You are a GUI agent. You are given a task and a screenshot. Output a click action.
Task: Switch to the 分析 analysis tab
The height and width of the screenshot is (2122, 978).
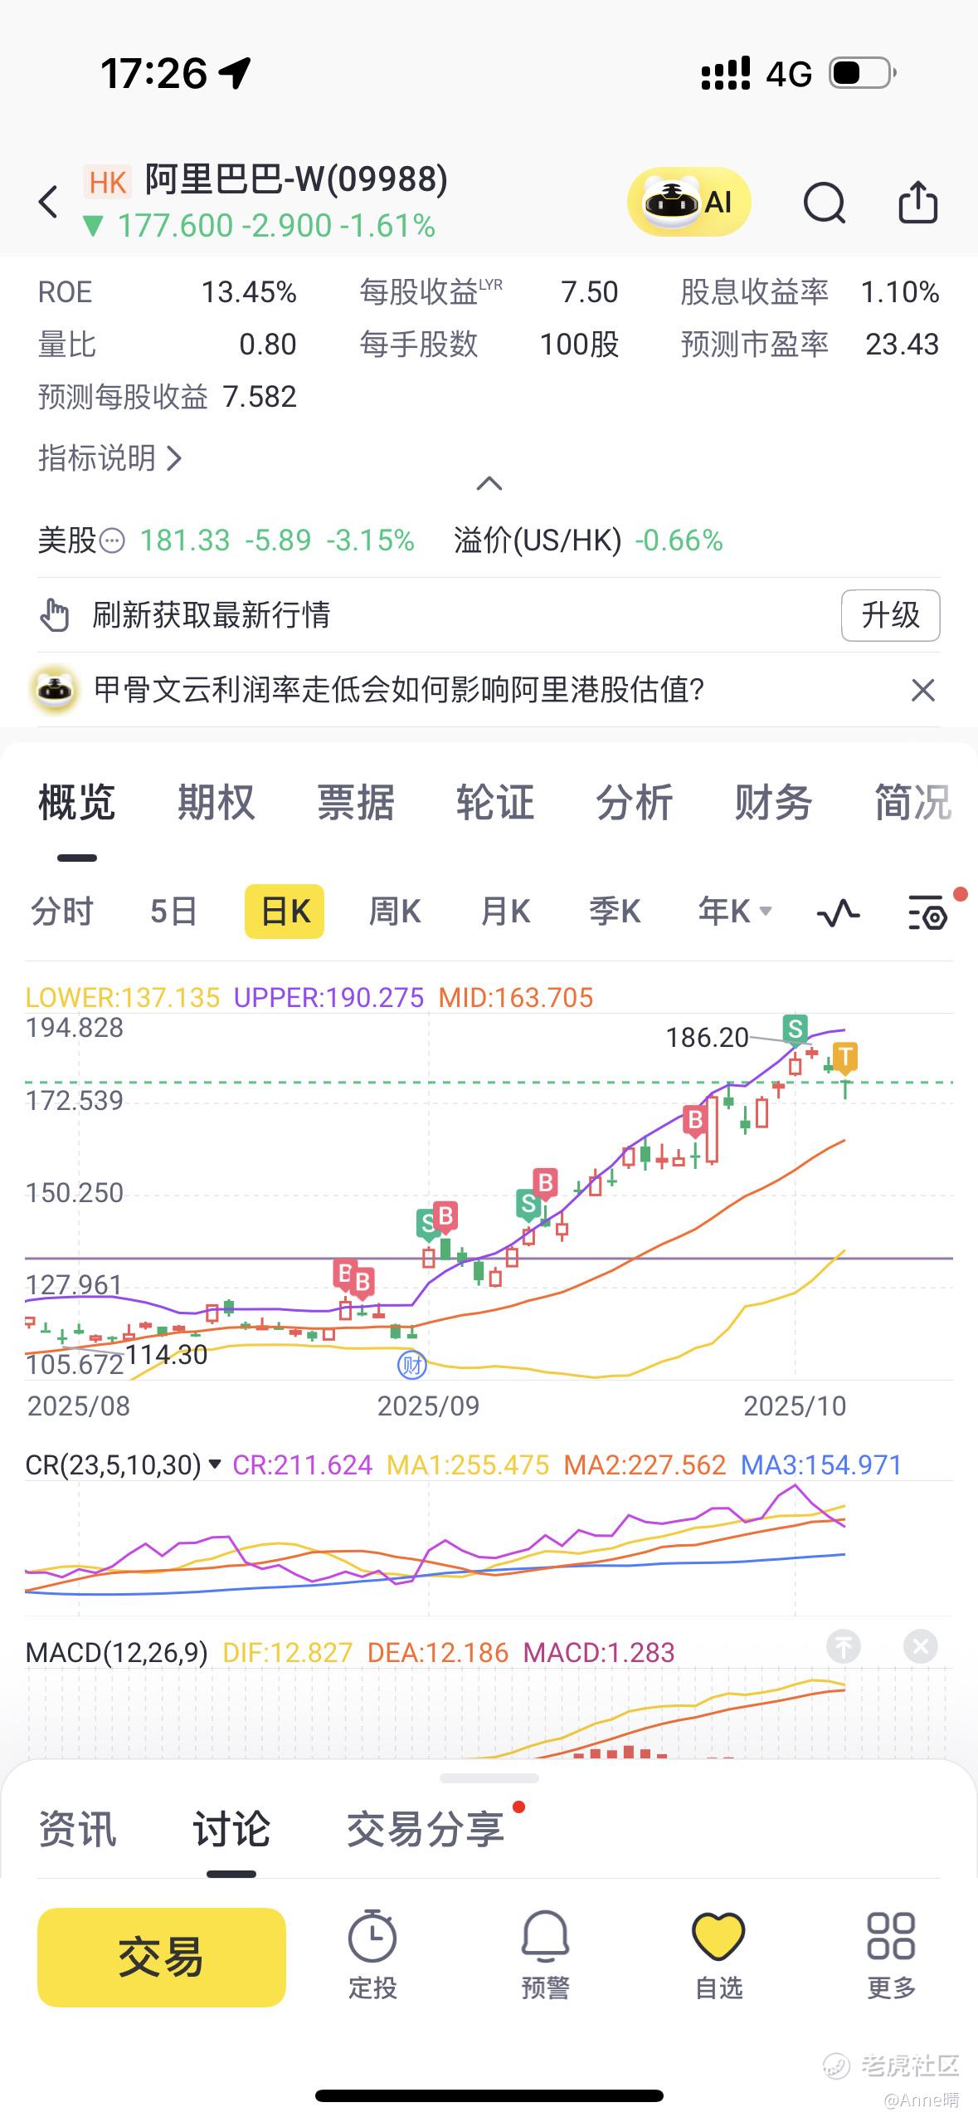pos(634,803)
